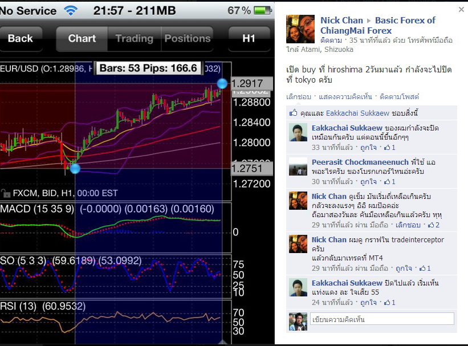This screenshot has height=346, width=468.
Task: Click your avatar beside the comment box
Action: pyautogui.click(x=298, y=321)
